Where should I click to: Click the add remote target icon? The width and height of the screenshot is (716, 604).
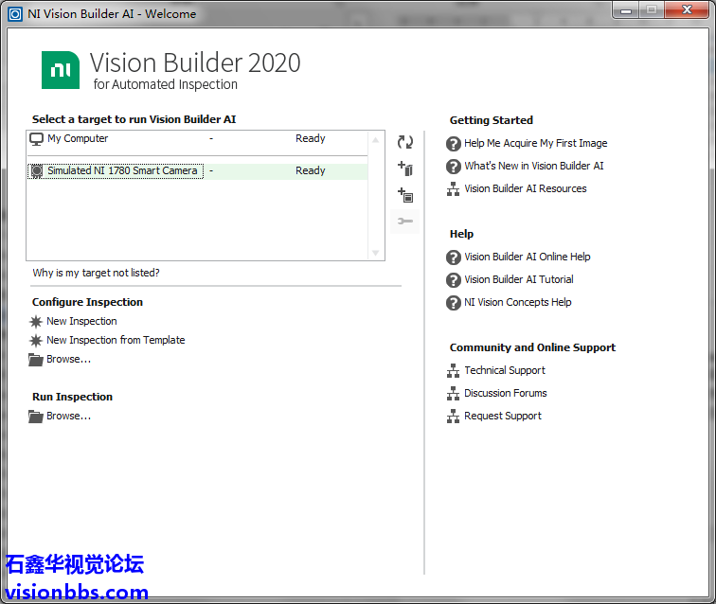click(405, 169)
